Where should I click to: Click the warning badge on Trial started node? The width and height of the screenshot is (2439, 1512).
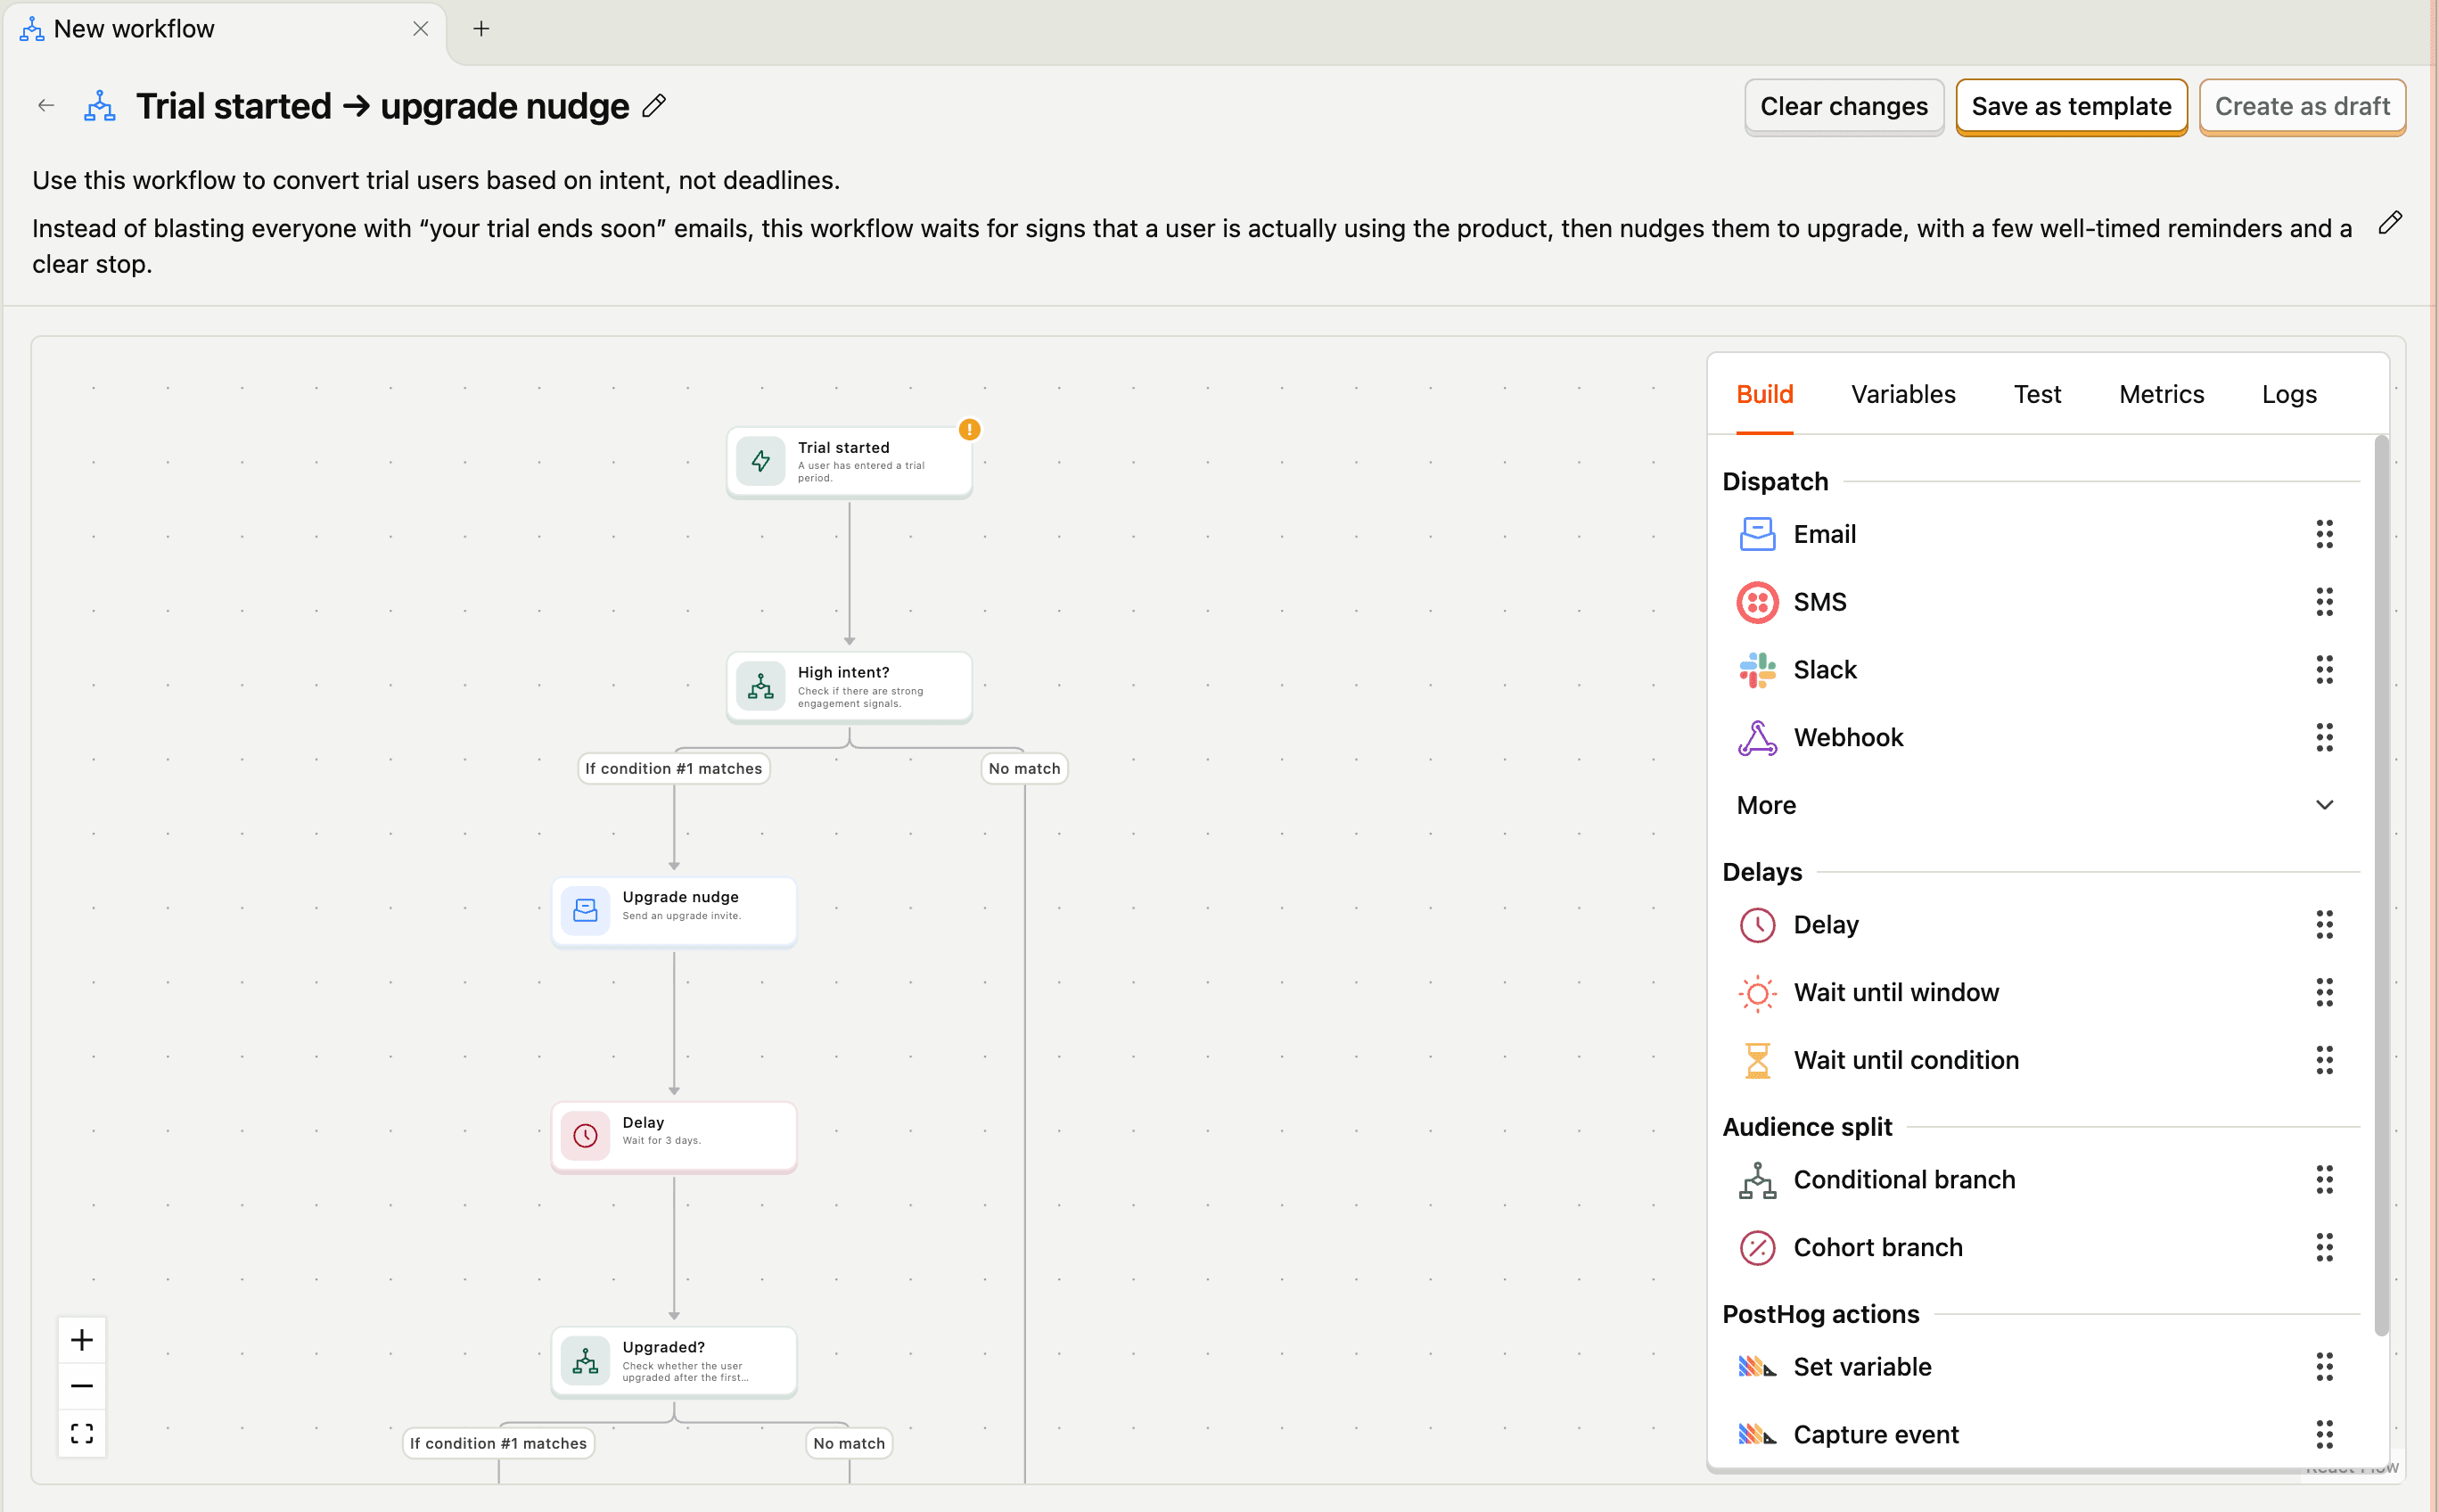969,430
